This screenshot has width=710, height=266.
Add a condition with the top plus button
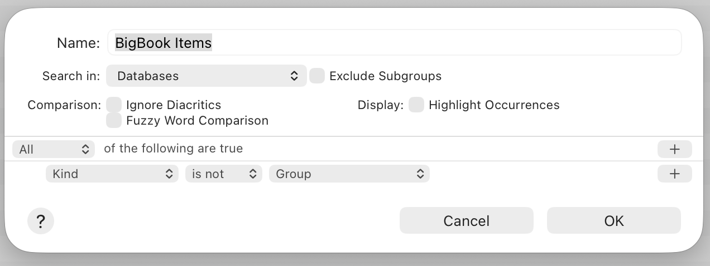pyautogui.click(x=674, y=149)
